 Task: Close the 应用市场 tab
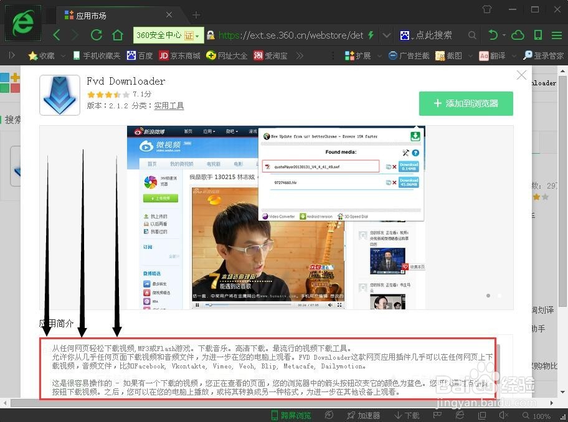pos(169,15)
